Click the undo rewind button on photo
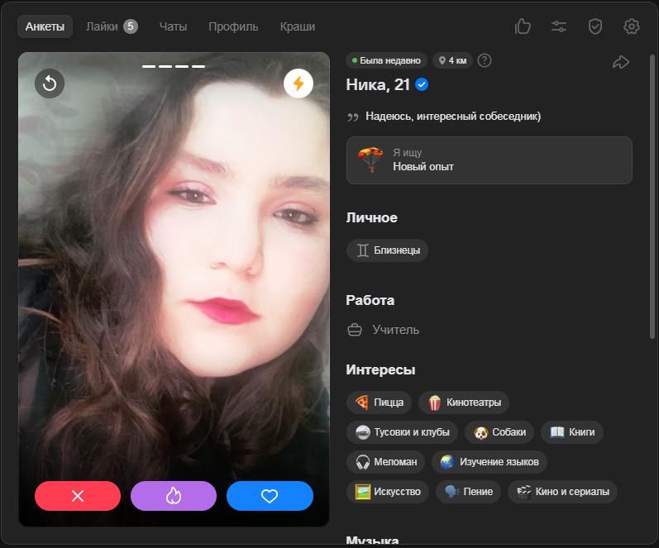 50,83
